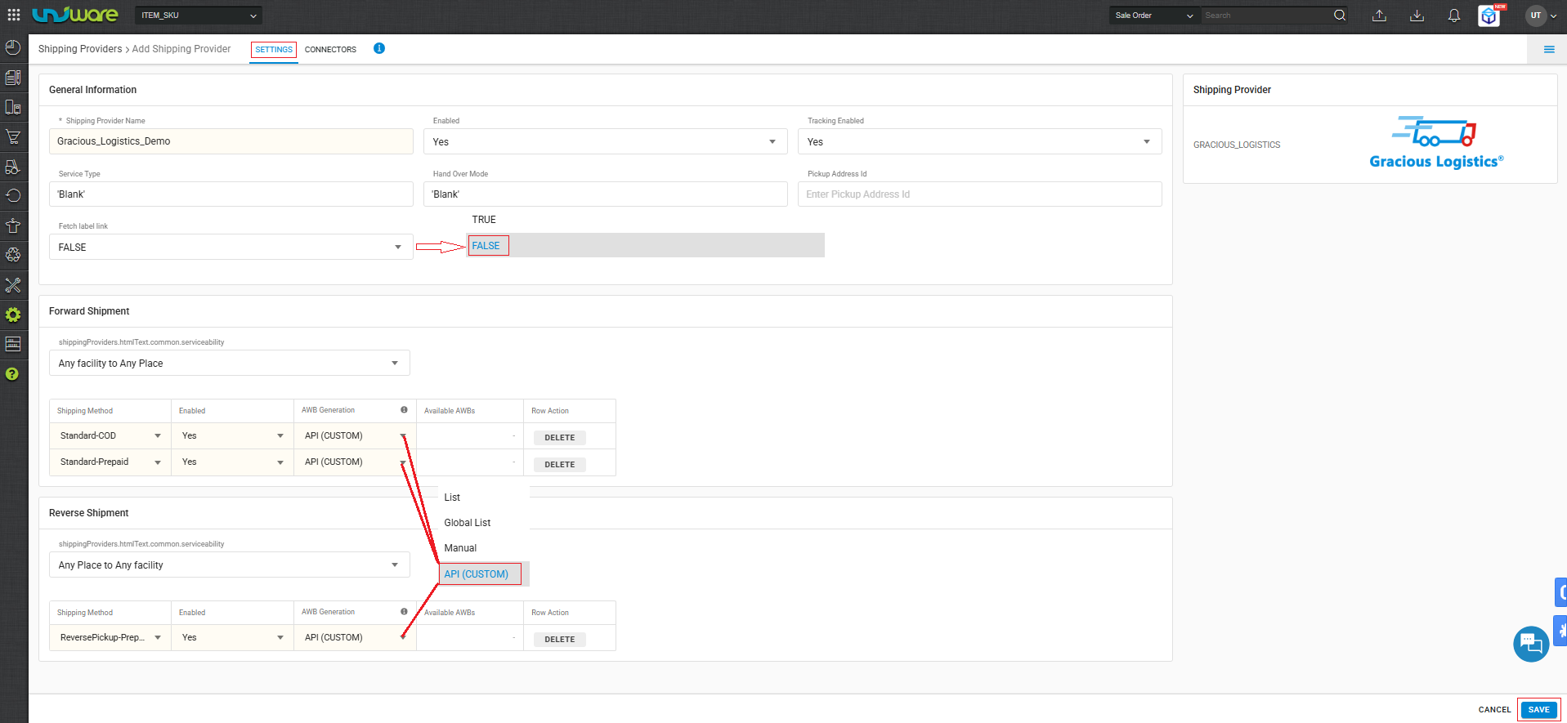Open the green help question-mark icon

(12, 374)
